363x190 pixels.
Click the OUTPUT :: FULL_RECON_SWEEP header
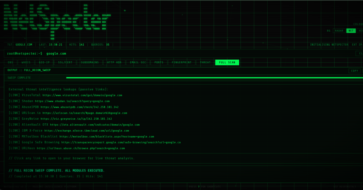click(x=29, y=70)
